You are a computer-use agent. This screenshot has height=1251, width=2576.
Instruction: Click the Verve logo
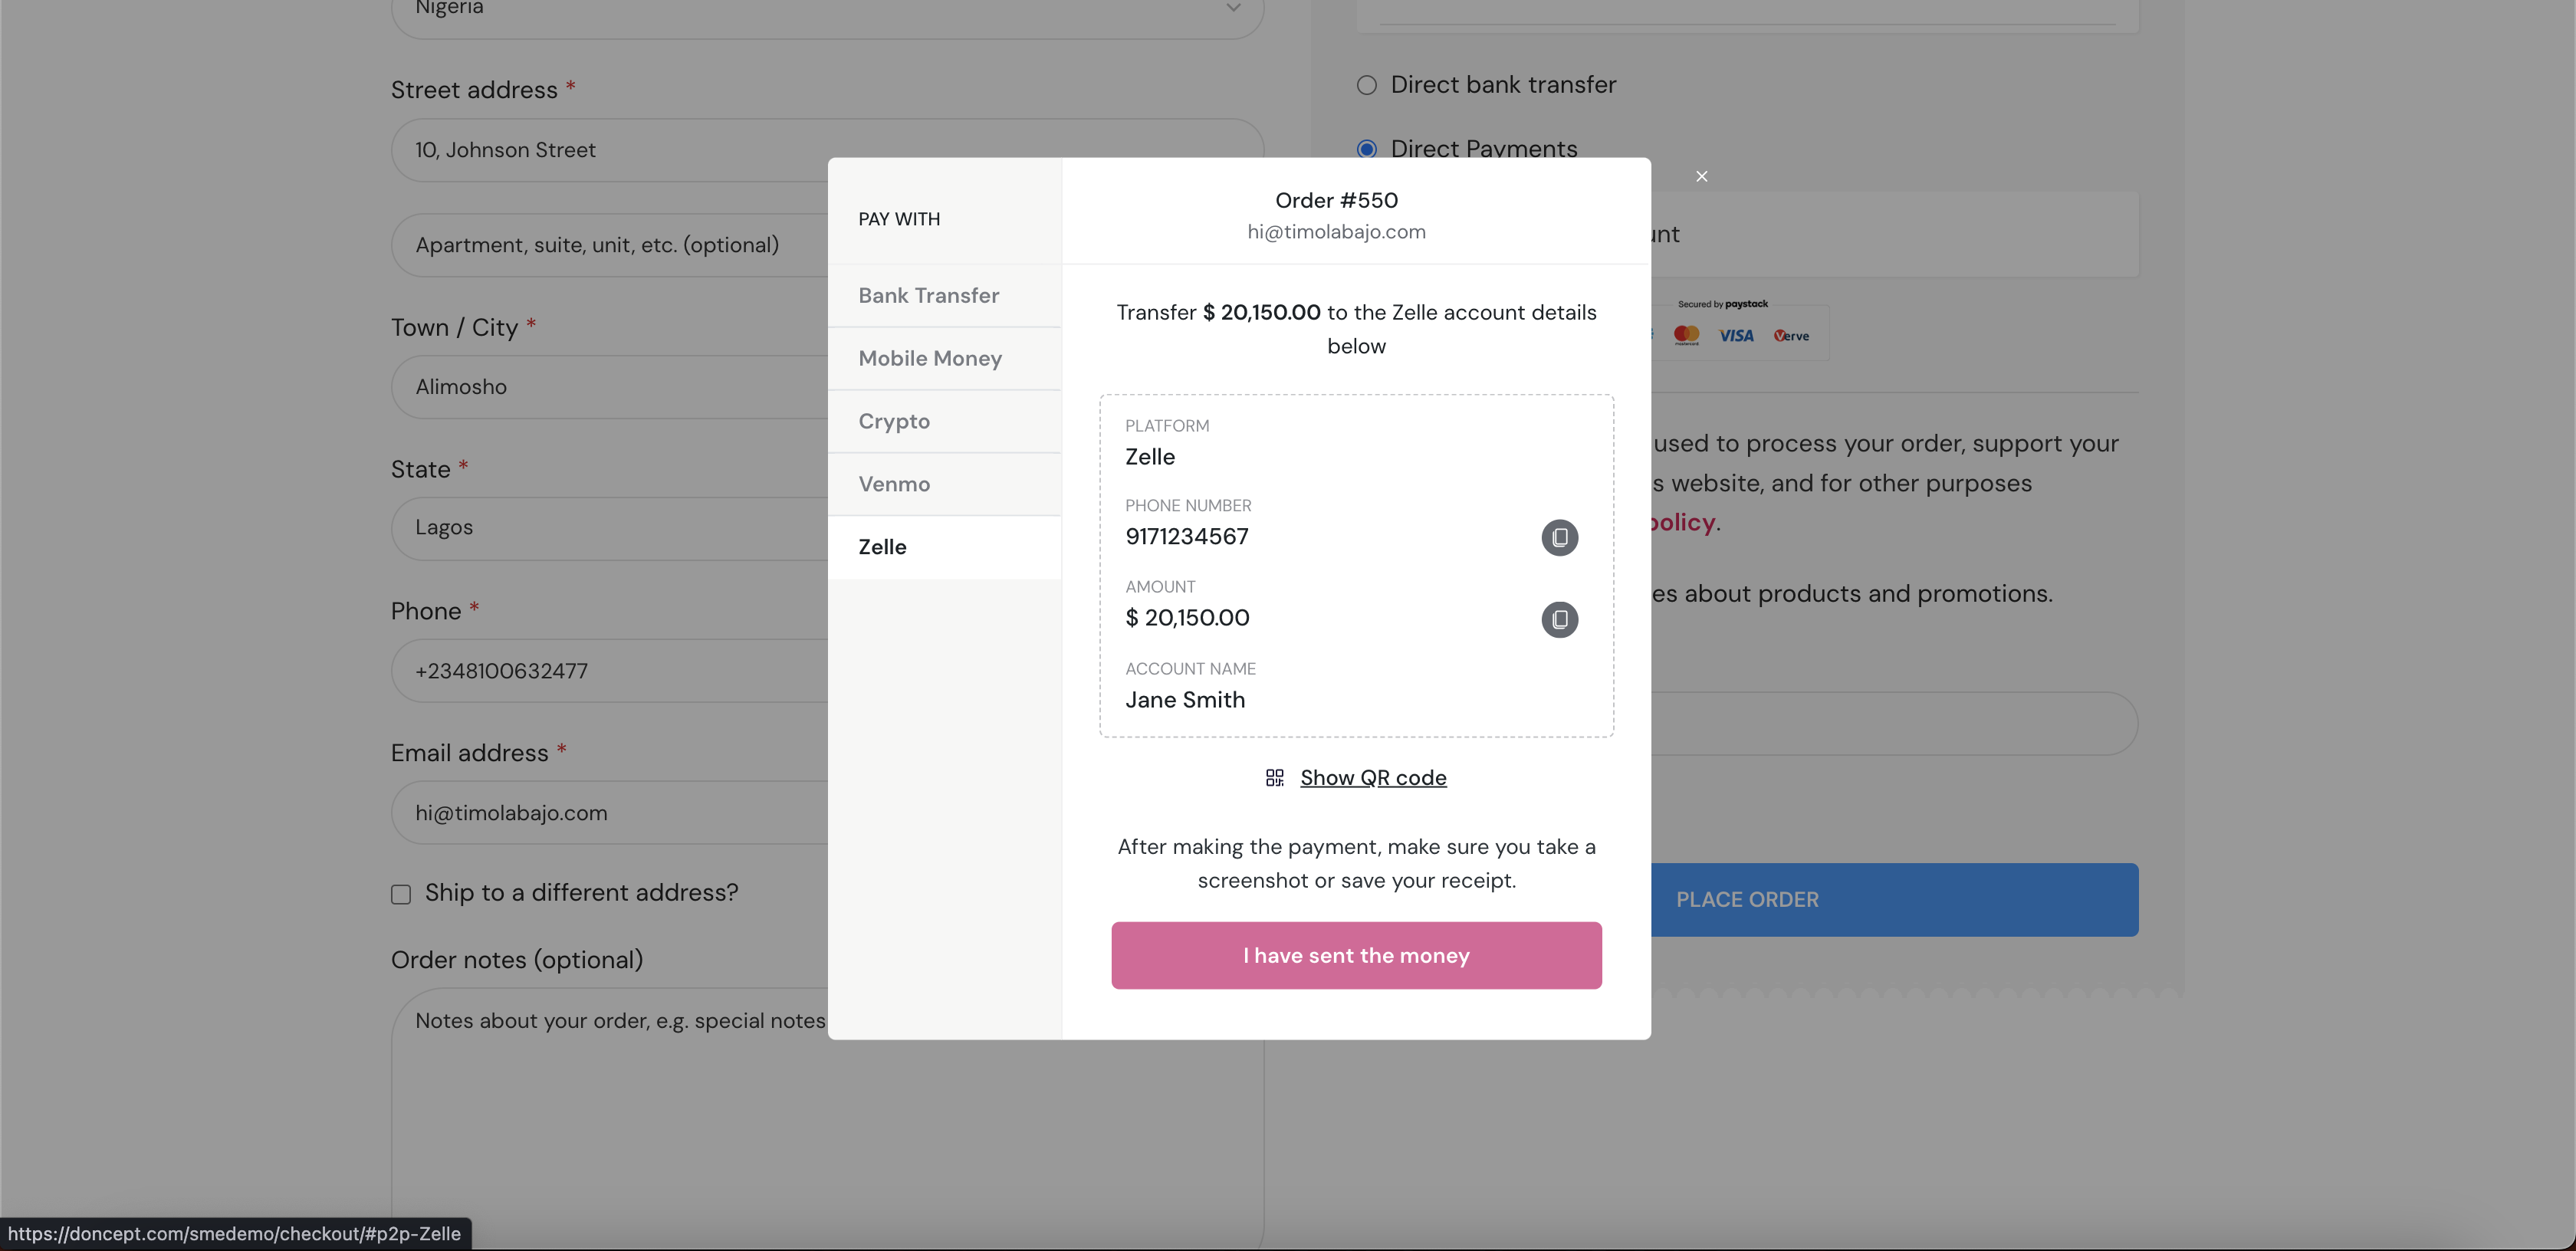(x=1790, y=335)
